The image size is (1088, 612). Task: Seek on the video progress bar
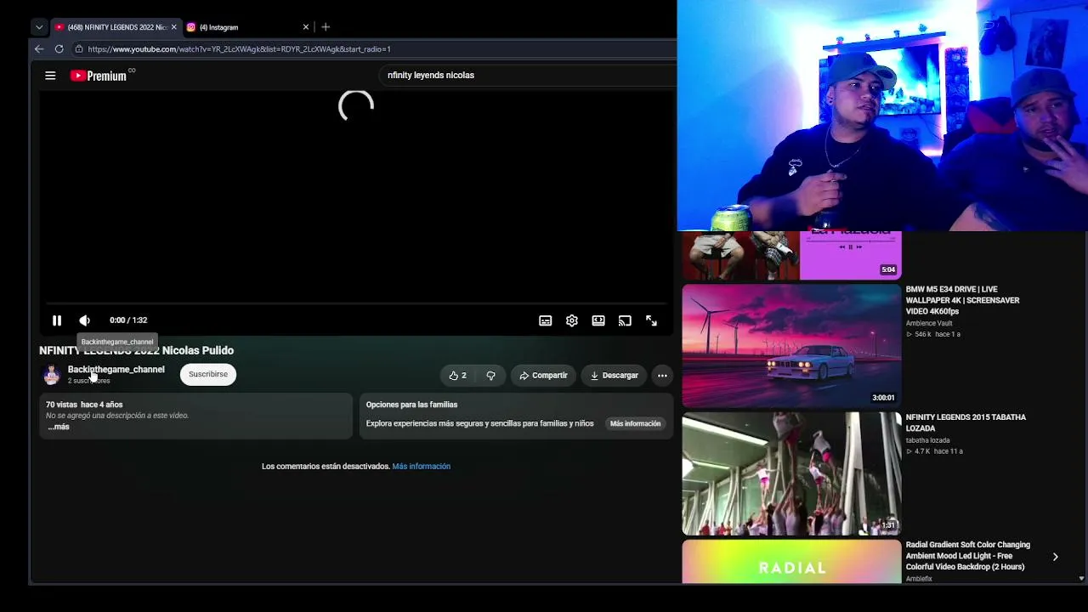[356, 303]
